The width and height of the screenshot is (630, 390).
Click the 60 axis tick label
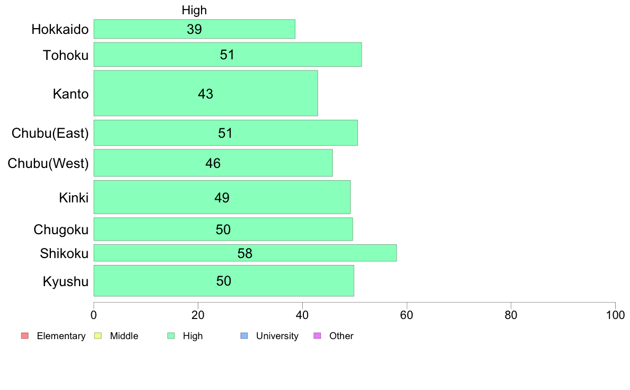tap(407, 315)
